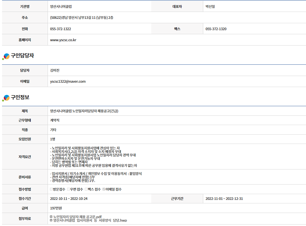The height and width of the screenshot is (226, 306).
Task: Click the file icon beside 양산시니어클럽 입사지원서 hwp
Action: point(51,220)
